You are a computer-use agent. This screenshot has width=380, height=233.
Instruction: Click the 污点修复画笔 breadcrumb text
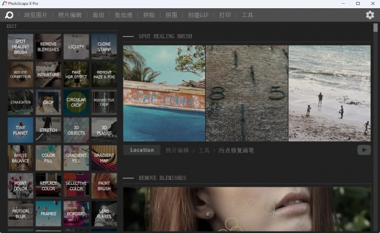236,151
